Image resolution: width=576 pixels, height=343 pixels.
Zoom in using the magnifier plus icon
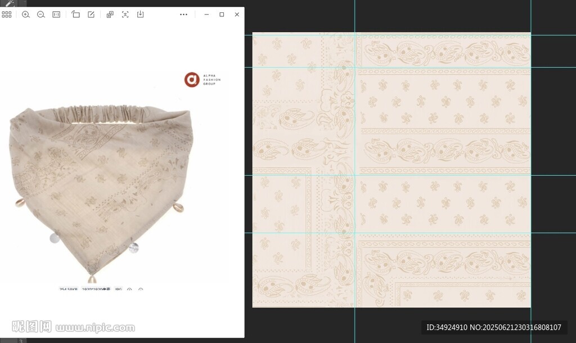click(26, 15)
